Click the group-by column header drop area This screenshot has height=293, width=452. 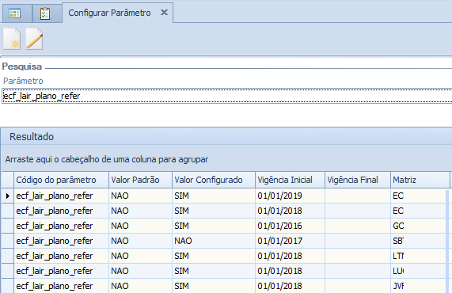[x=226, y=159]
